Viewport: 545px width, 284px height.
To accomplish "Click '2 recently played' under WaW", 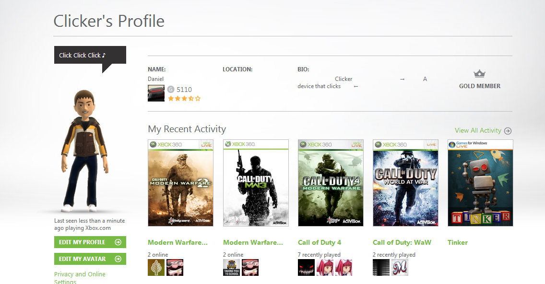I will (394, 254).
